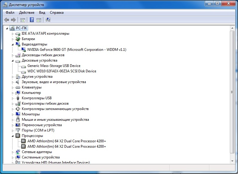
Task: Expand the Контроллеры USB node
Action: [13, 98]
